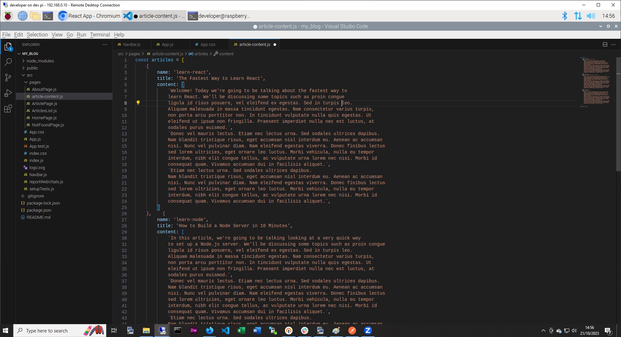Viewport: 621px width, 337px height.
Task: Open ArticlePage.js in explorer
Action: (44, 103)
